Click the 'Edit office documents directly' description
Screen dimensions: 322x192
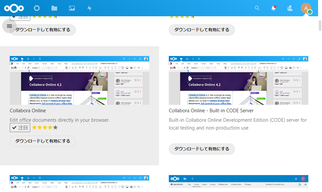tap(60, 120)
